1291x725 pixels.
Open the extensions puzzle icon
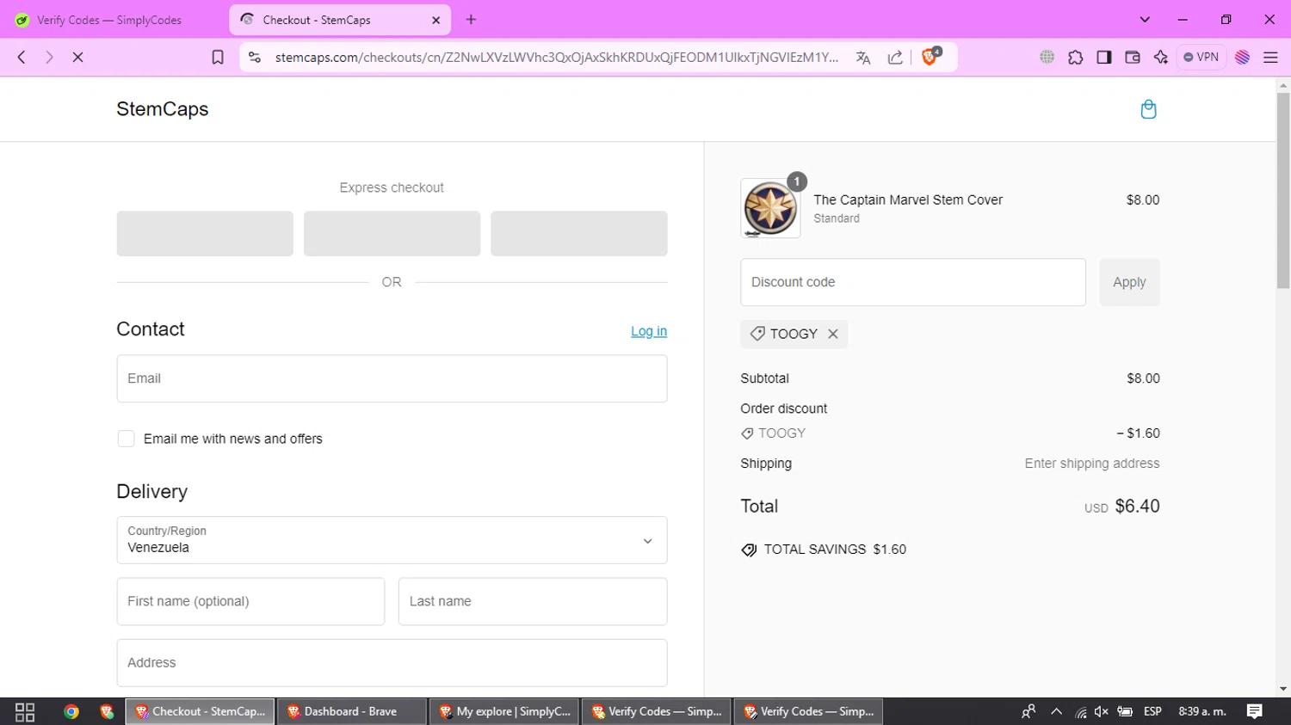pyautogui.click(x=1076, y=57)
